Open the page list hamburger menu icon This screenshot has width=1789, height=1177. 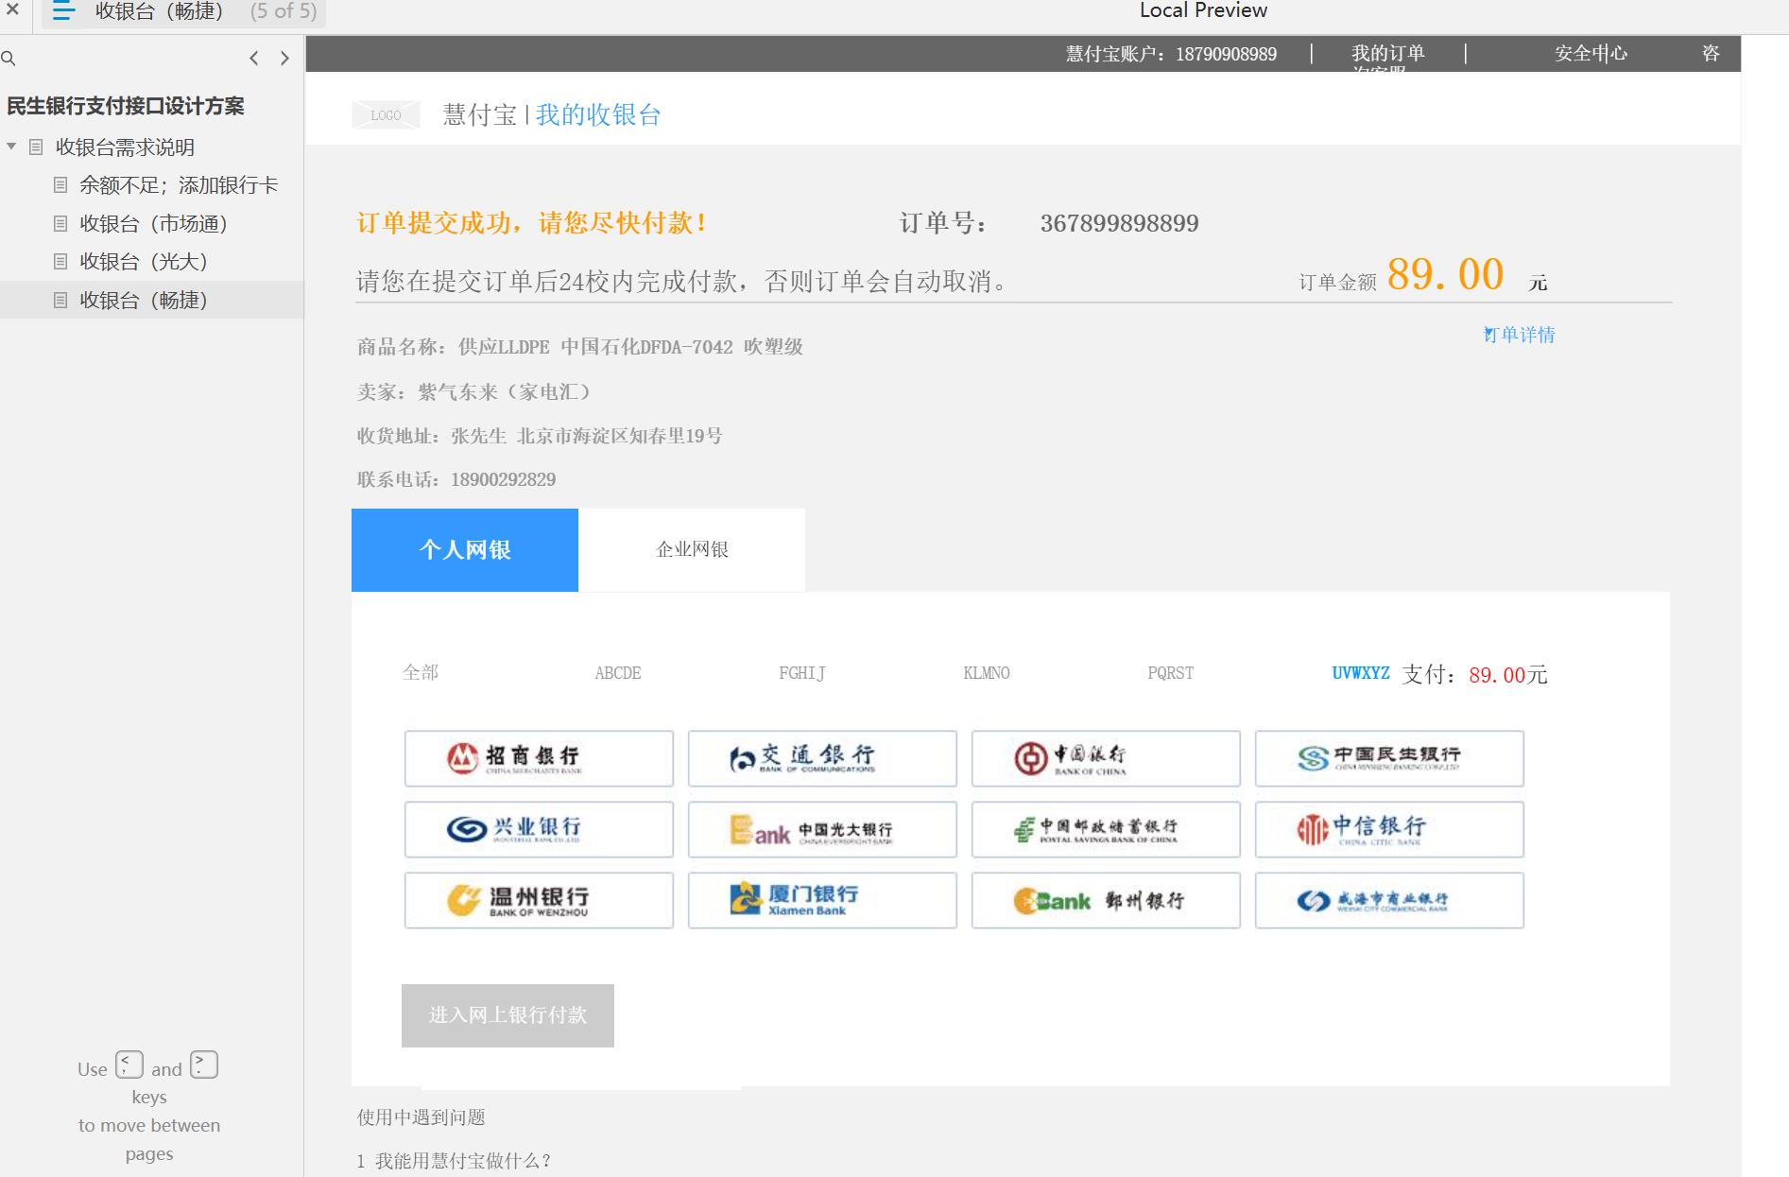[63, 11]
